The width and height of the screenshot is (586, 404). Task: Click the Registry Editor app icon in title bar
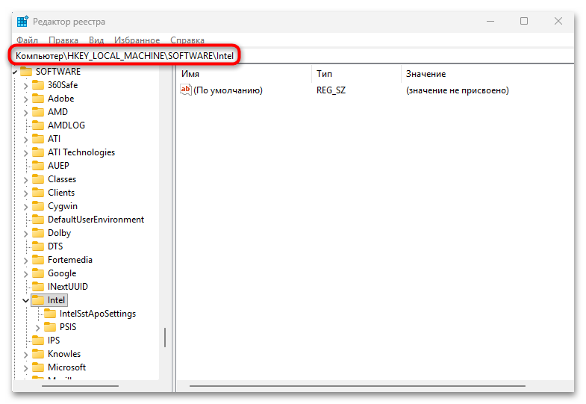pyautogui.click(x=22, y=22)
